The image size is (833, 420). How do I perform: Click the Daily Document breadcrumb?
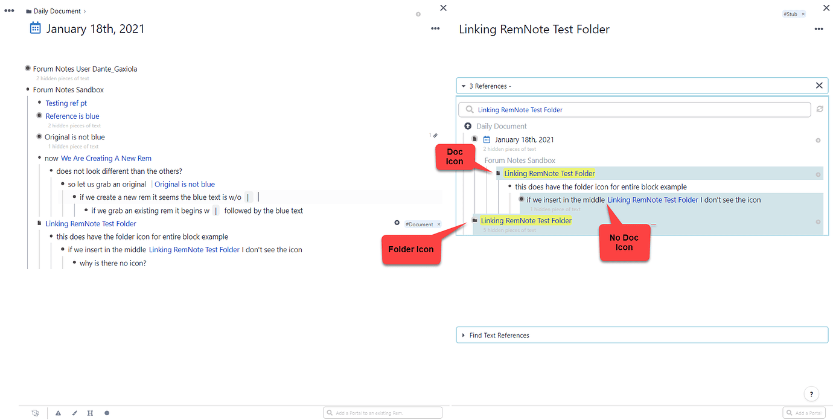coord(57,11)
